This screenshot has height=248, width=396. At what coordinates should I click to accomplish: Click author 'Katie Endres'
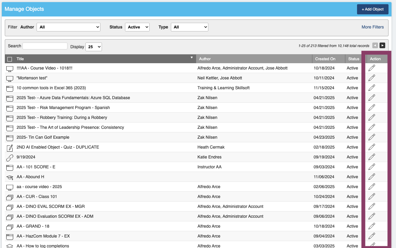(x=210, y=157)
